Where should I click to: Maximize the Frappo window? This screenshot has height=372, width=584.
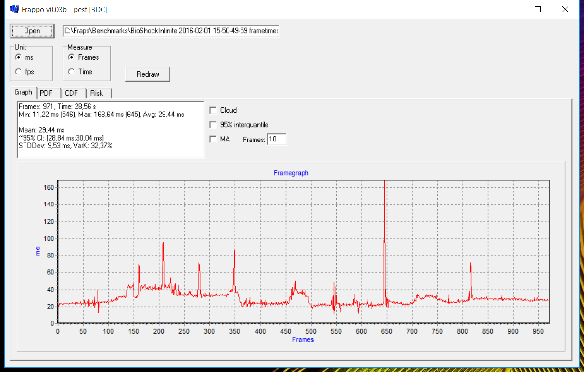538,9
